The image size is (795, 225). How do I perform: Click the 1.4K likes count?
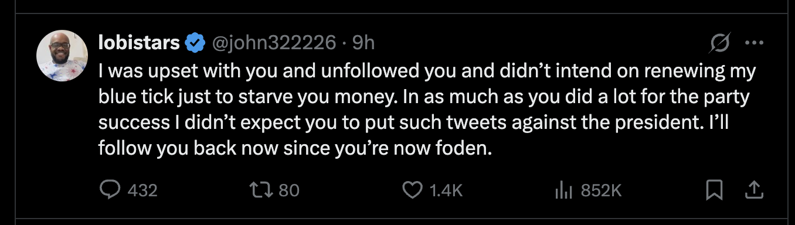point(446,190)
